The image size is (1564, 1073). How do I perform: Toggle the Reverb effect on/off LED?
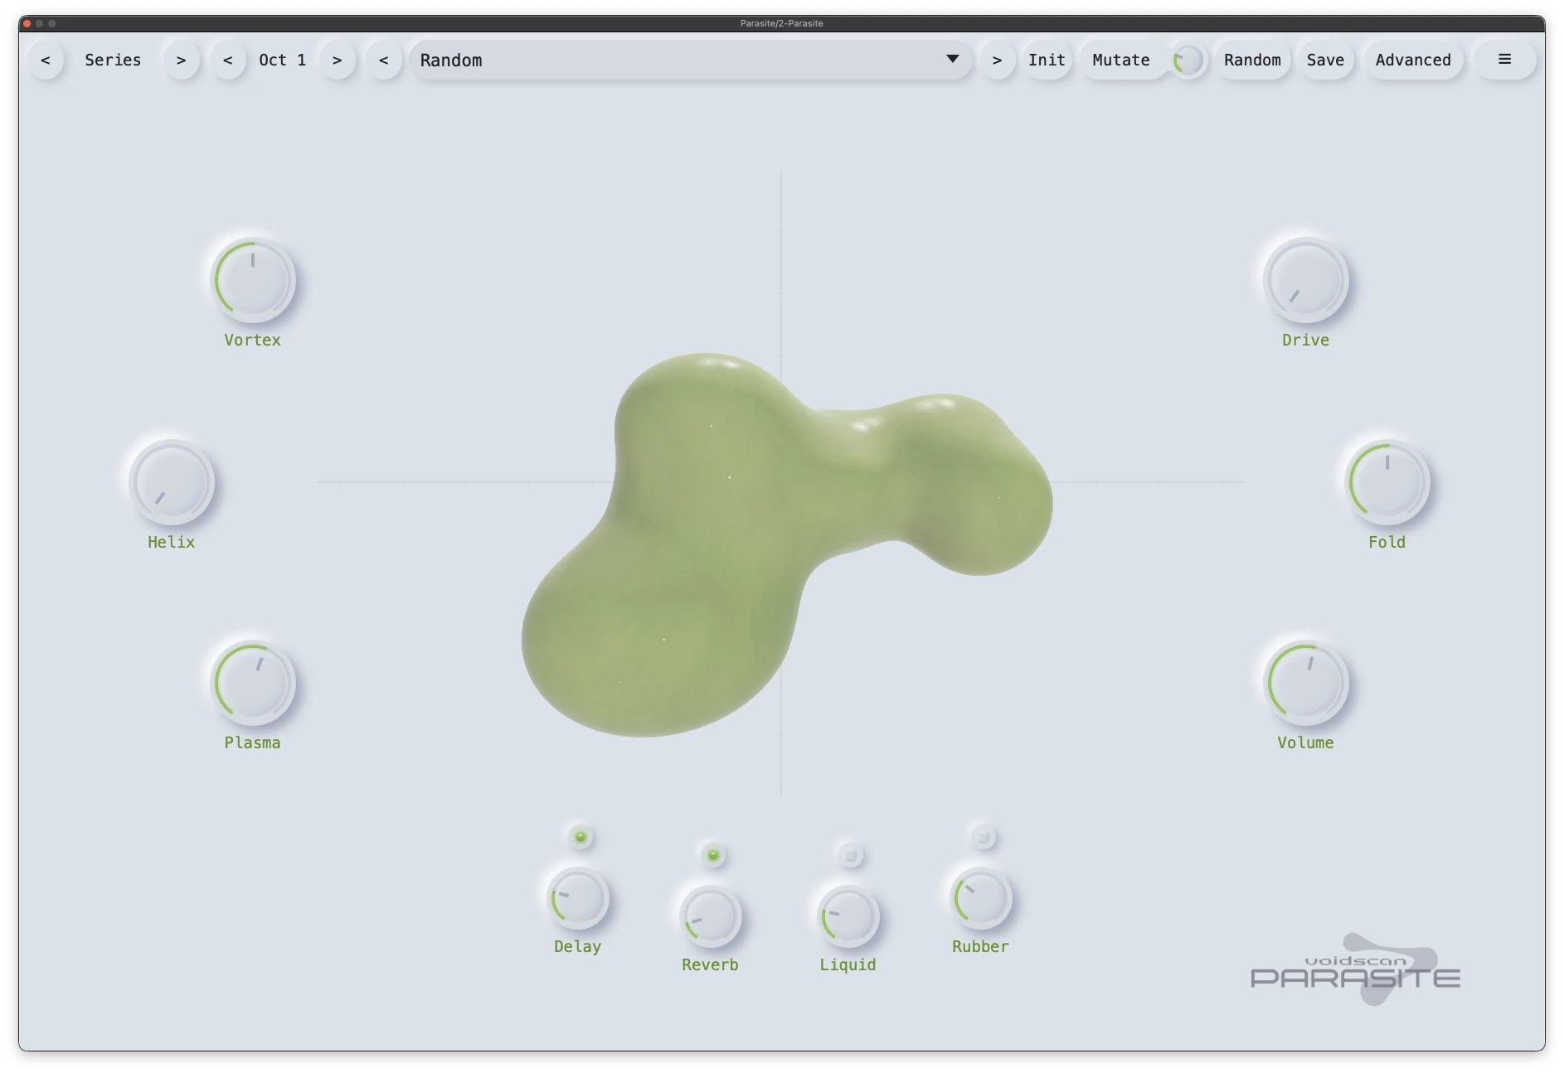[713, 855]
